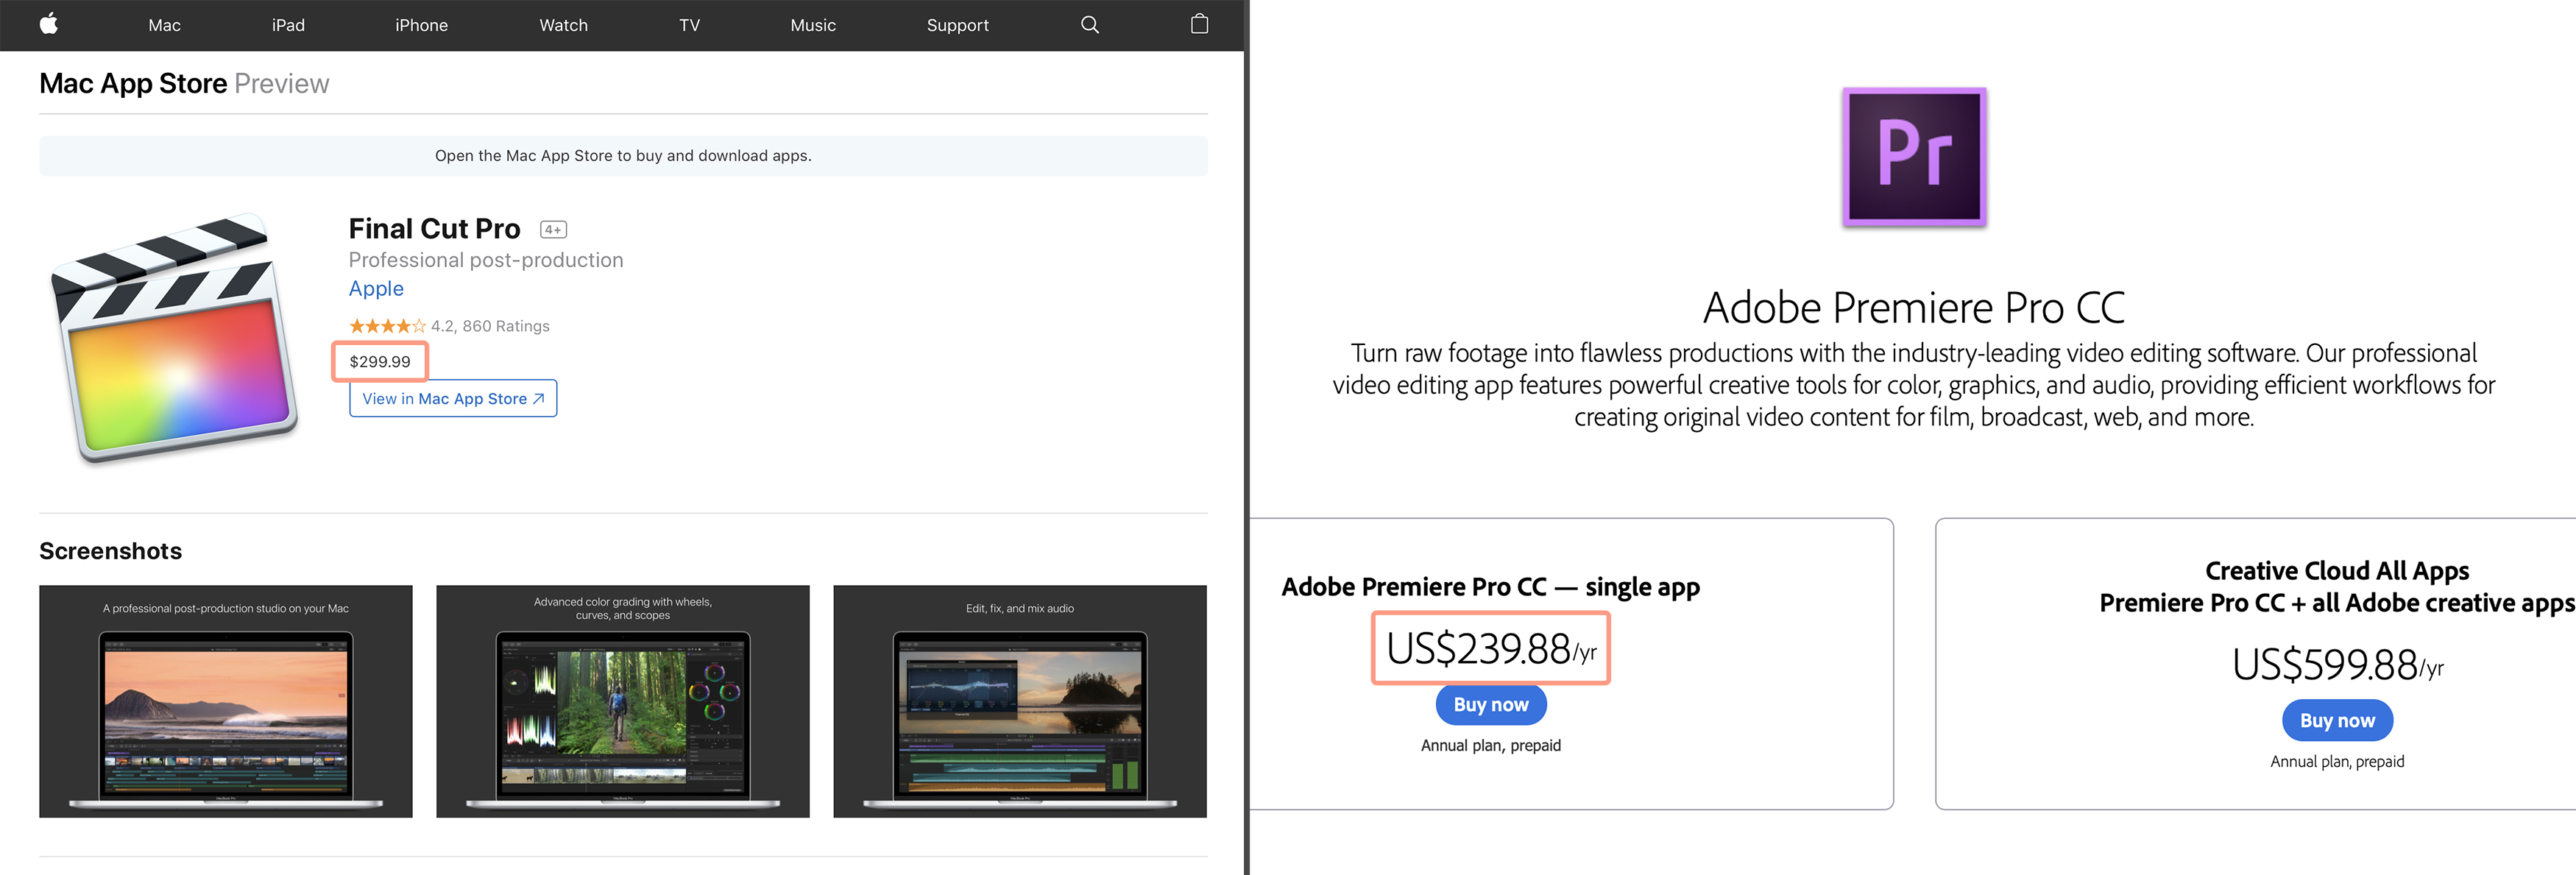
Task: Select Music in the top navigation
Action: pos(812,25)
